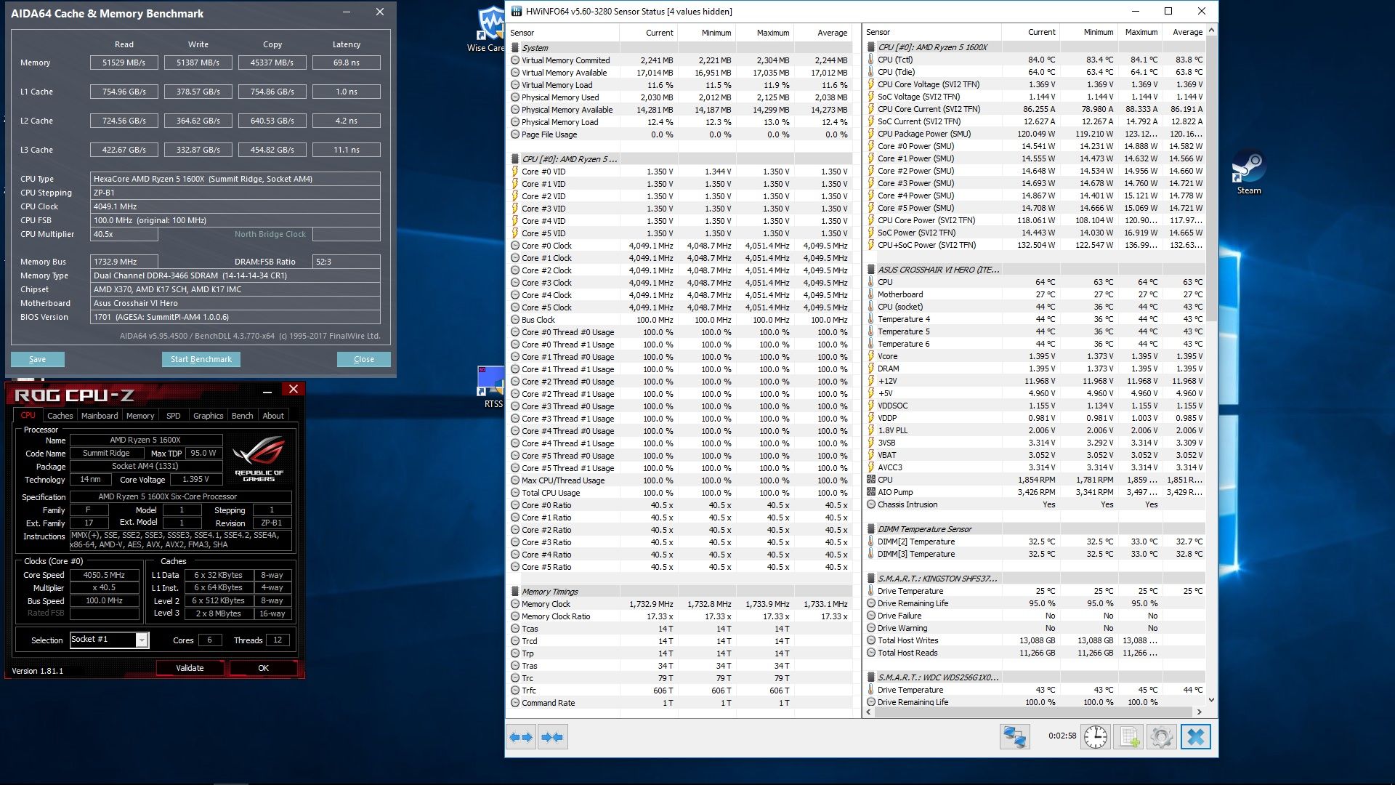This screenshot has width=1395, height=785.
Task: Click Average column header in right HWiNFO pane
Action: pyautogui.click(x=1184, y=32)
